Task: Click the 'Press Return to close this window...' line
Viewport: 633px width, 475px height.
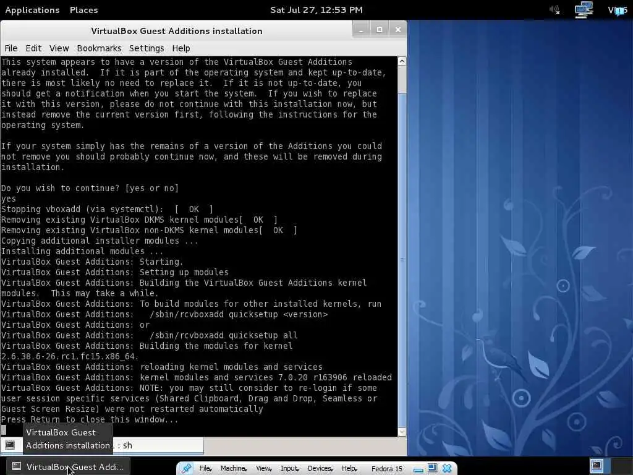Action: pos(90,419)
